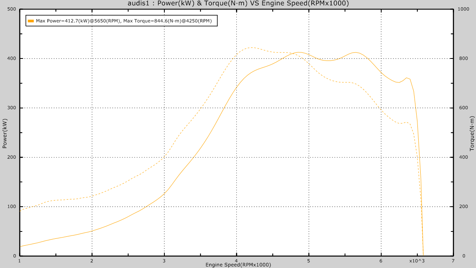Click the Engine Speed(RPMx1000) x-axis label
This screenshot has height=268, width=476.
point(238,265)
